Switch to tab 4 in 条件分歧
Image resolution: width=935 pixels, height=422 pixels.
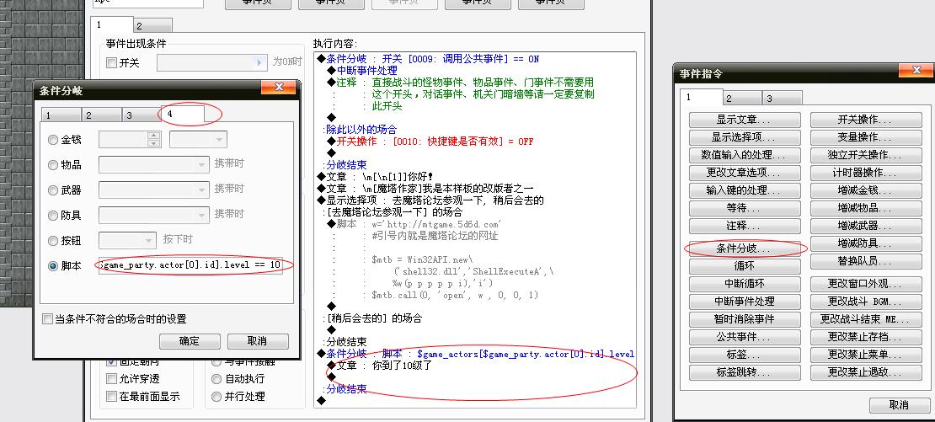tap(181, 115)
